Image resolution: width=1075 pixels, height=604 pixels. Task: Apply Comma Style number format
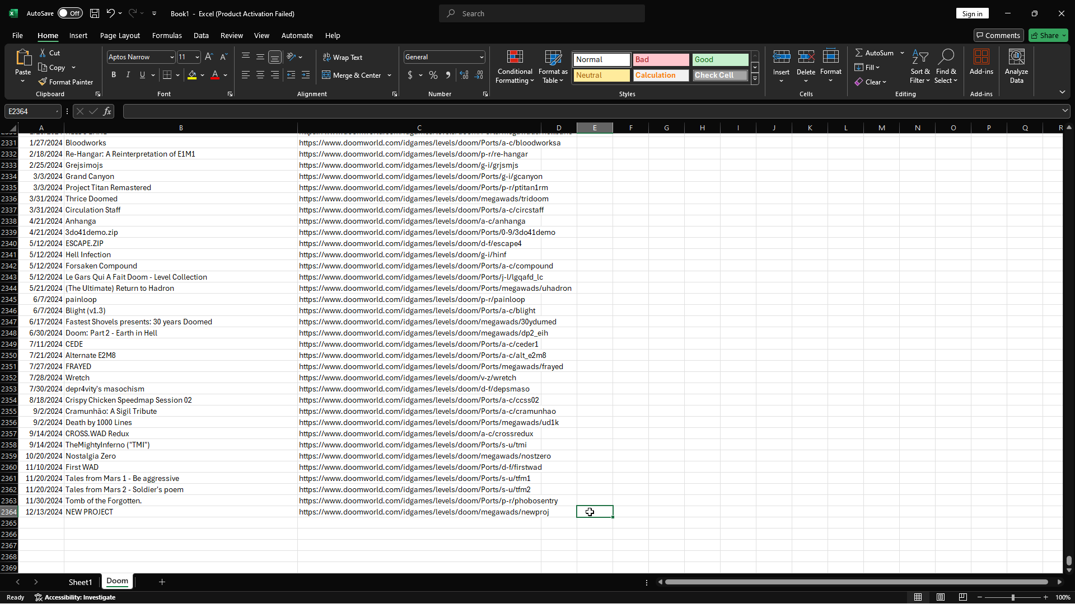click(x=448, y=75)
